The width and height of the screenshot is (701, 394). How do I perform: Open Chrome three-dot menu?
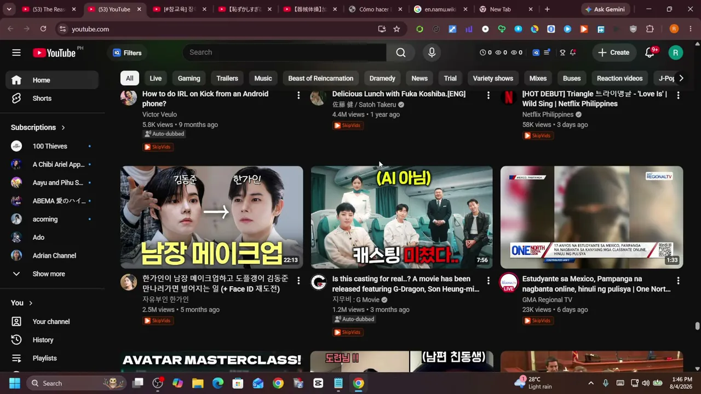click(690, 29)
